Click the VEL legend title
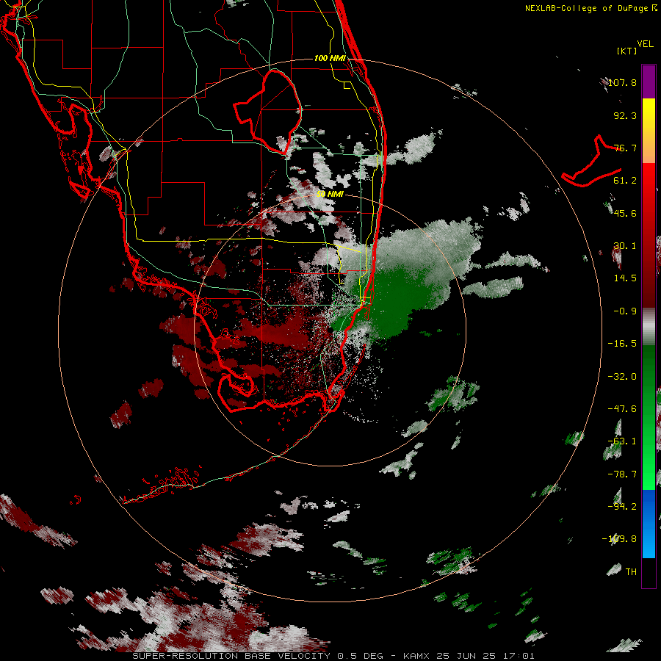 [x=645, y=44]
